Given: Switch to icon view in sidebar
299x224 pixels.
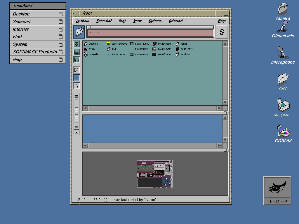Looking at the screenshot, I should [77, 44].
